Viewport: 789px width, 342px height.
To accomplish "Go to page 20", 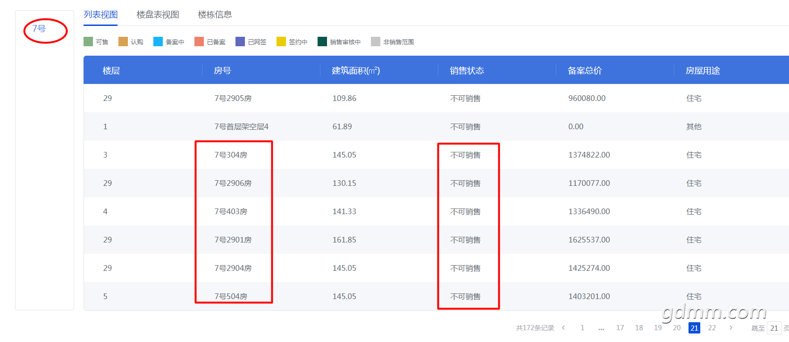I will (677, 328).
